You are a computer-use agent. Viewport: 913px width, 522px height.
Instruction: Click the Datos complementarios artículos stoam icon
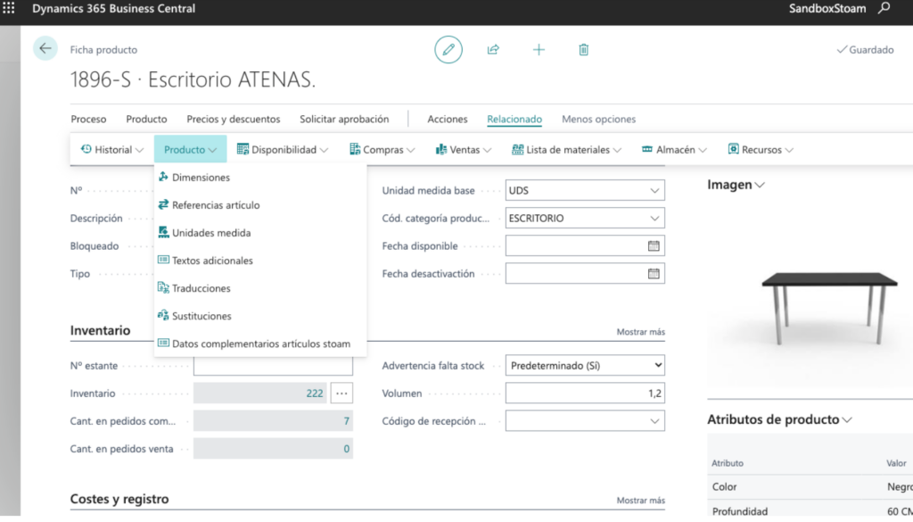point(163,344)
